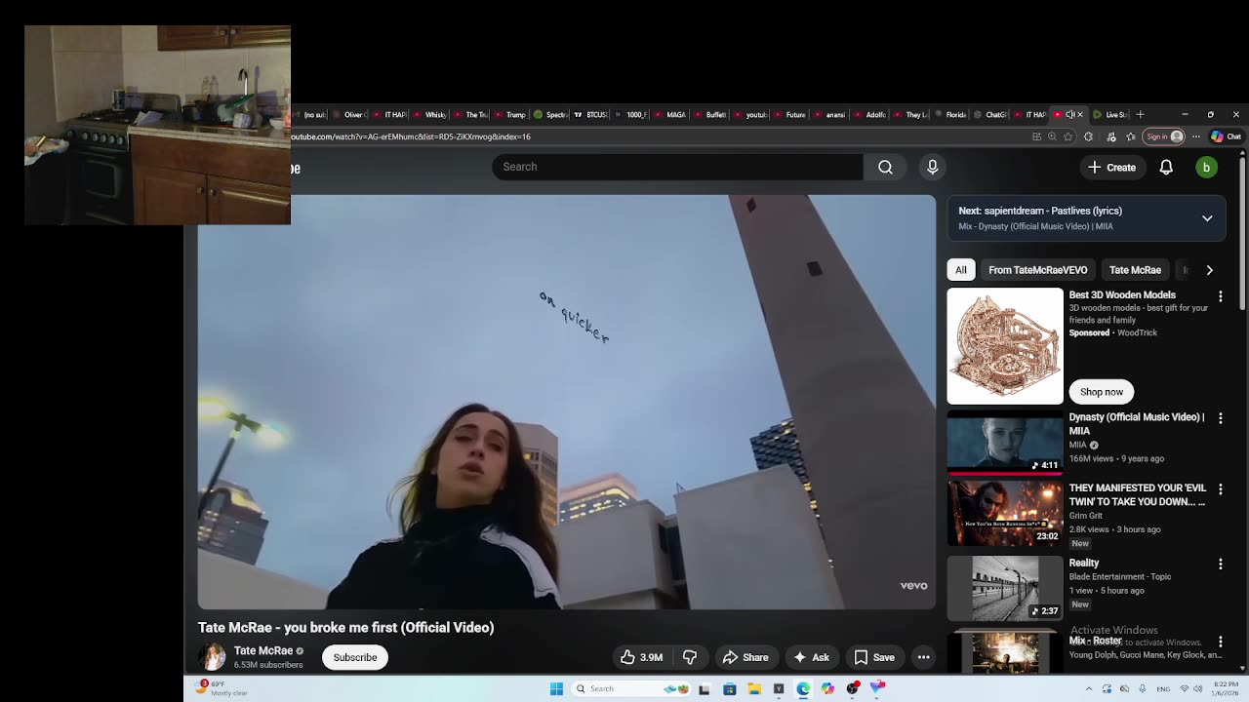
Task: Activate voice search microphone icon
Action: point(932,167)
